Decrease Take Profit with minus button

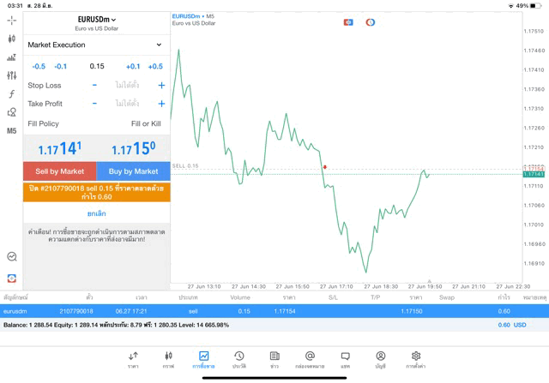94,104
